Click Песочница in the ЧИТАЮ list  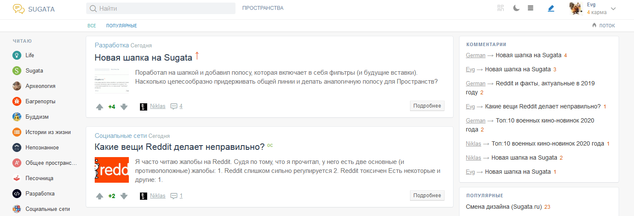coord(39,178)
